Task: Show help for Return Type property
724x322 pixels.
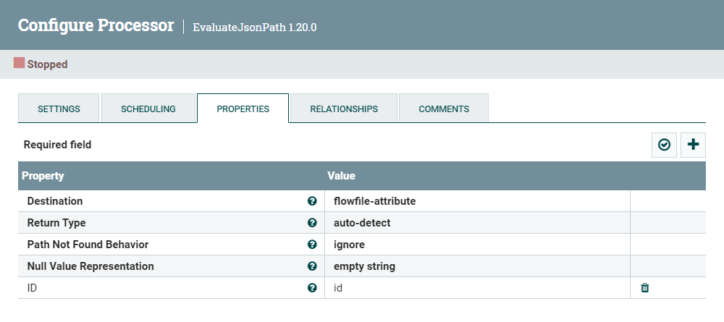Action: tap(312, 223)
